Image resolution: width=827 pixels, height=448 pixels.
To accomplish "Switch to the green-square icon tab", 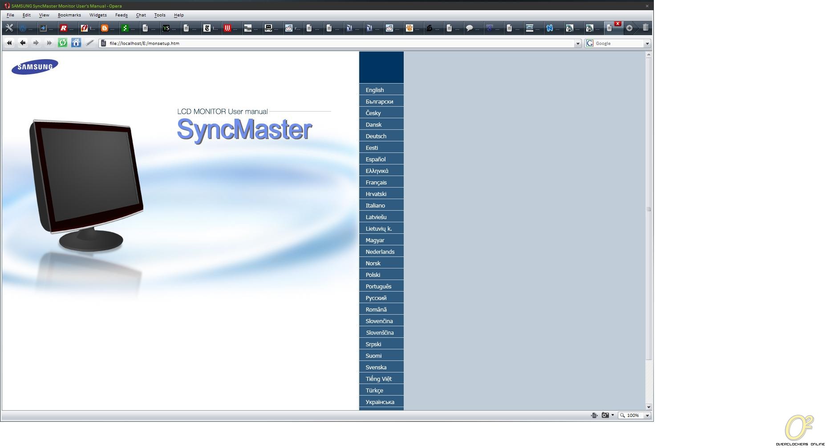I will (x=129, y=28).
